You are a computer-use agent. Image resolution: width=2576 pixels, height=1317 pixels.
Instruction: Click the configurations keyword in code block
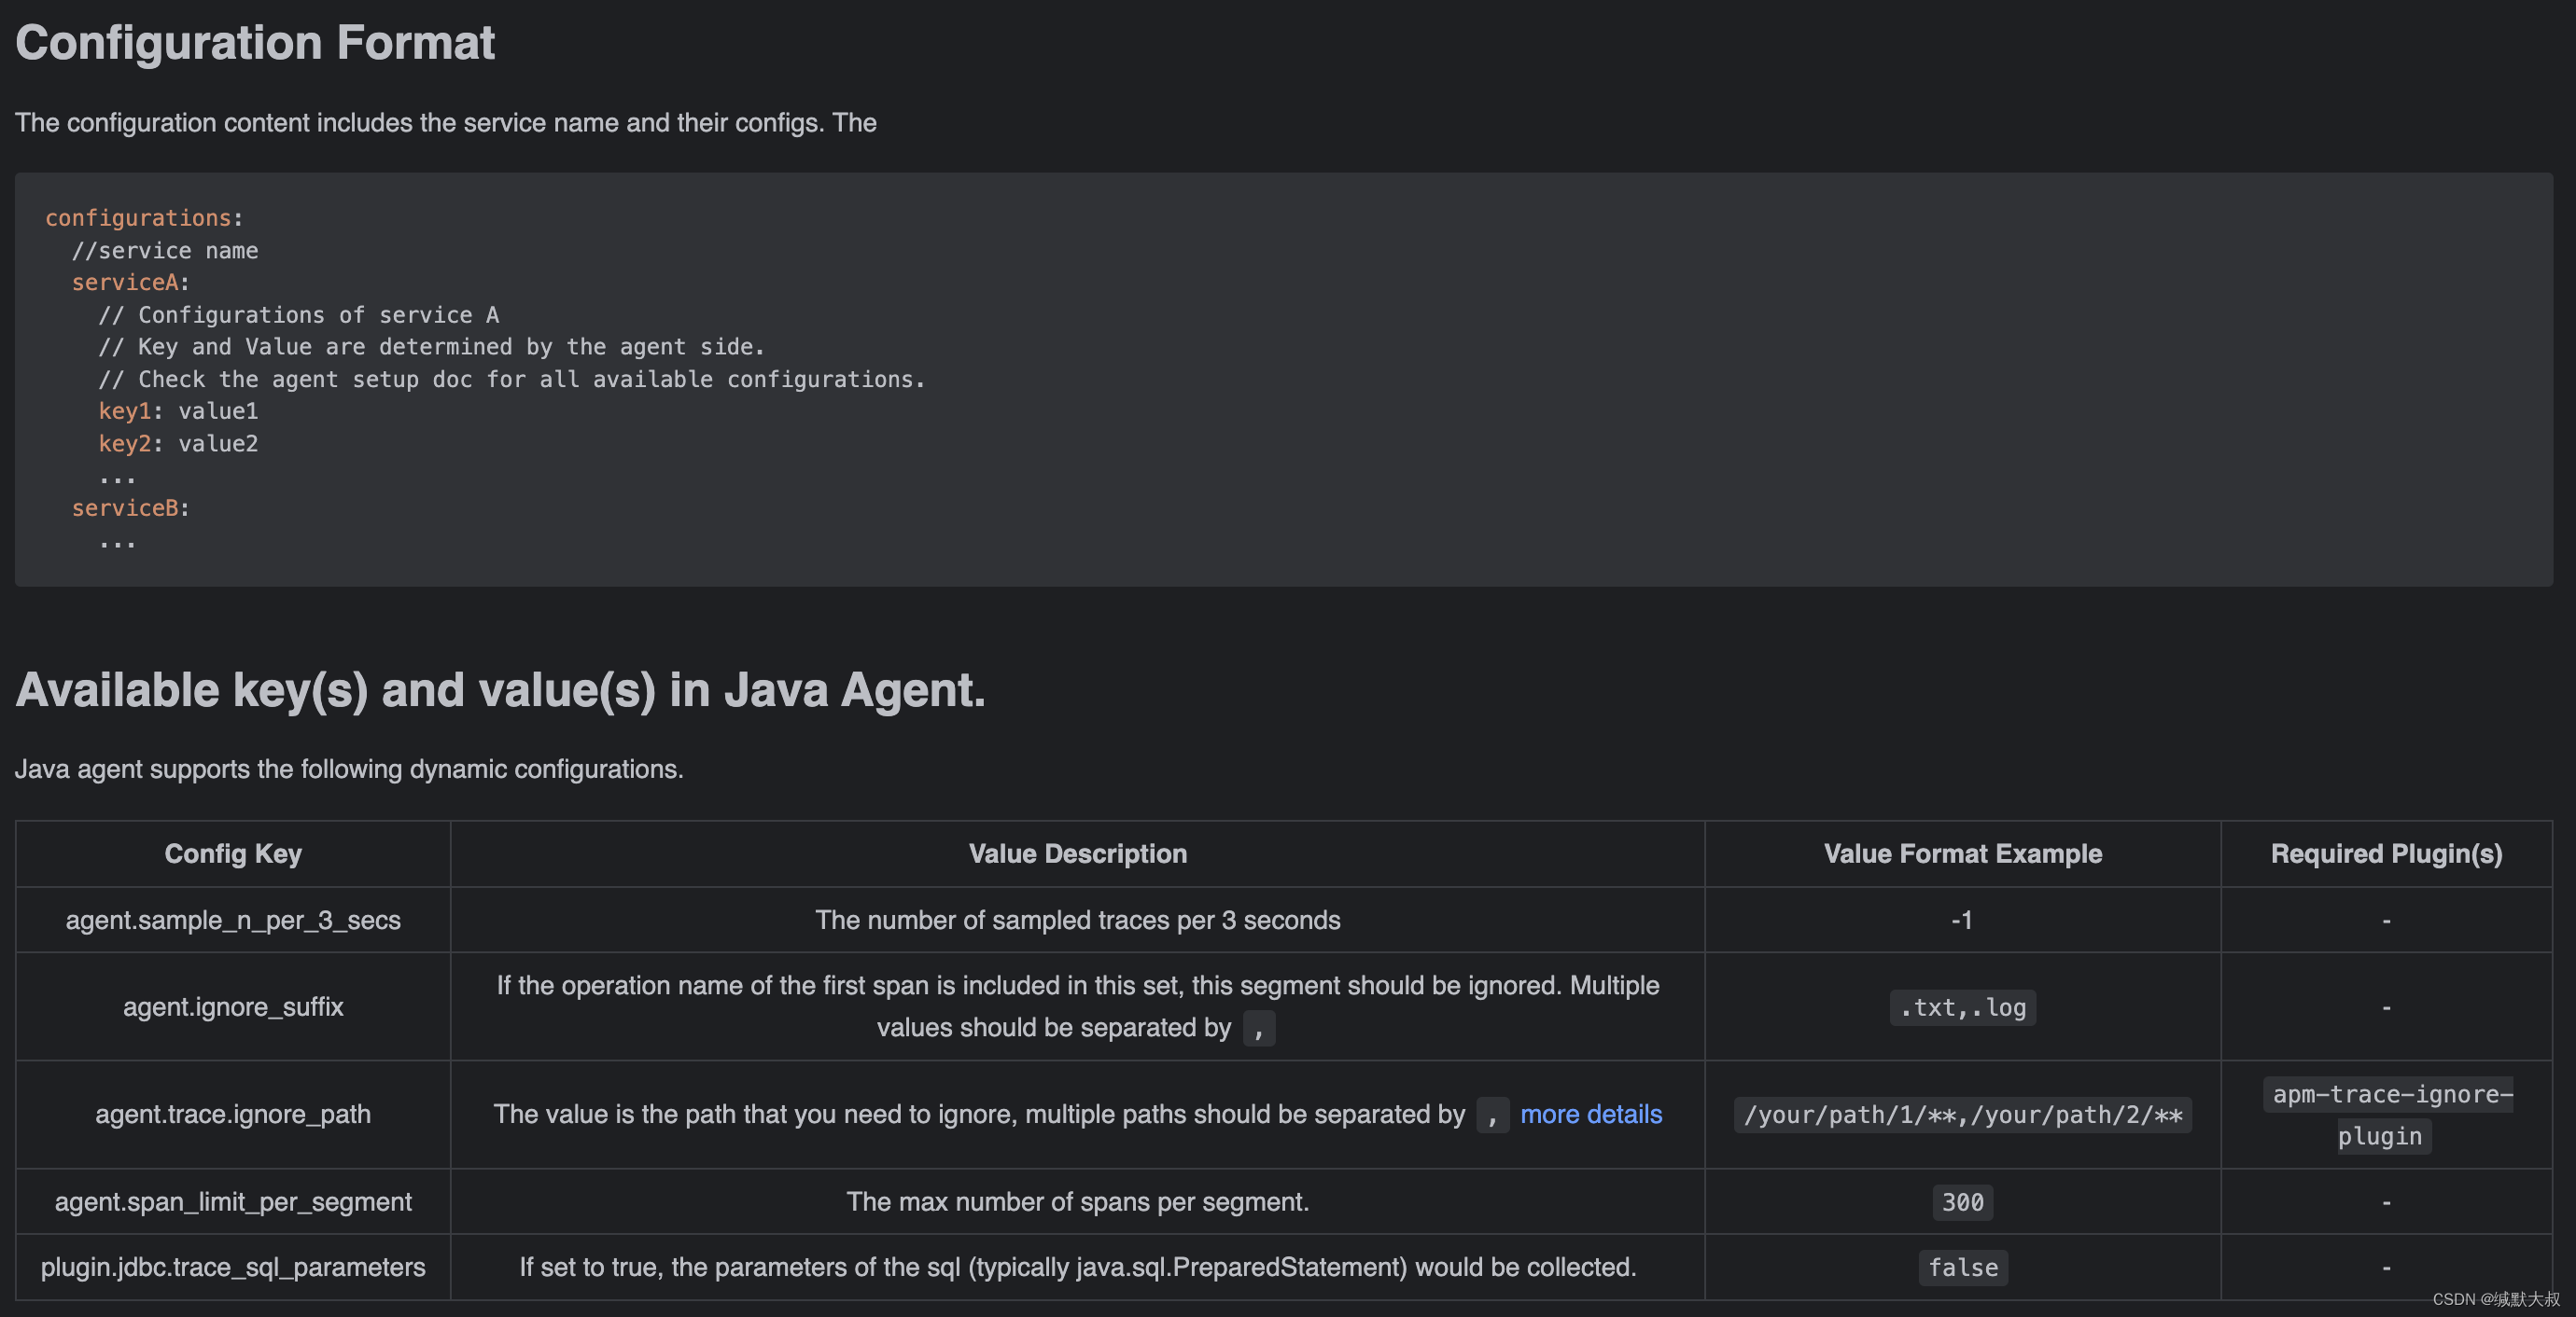138,218
